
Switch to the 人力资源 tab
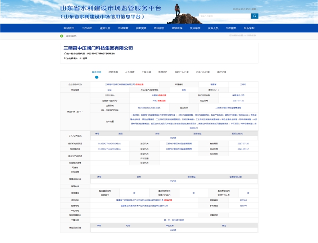(x=129, y=72)
